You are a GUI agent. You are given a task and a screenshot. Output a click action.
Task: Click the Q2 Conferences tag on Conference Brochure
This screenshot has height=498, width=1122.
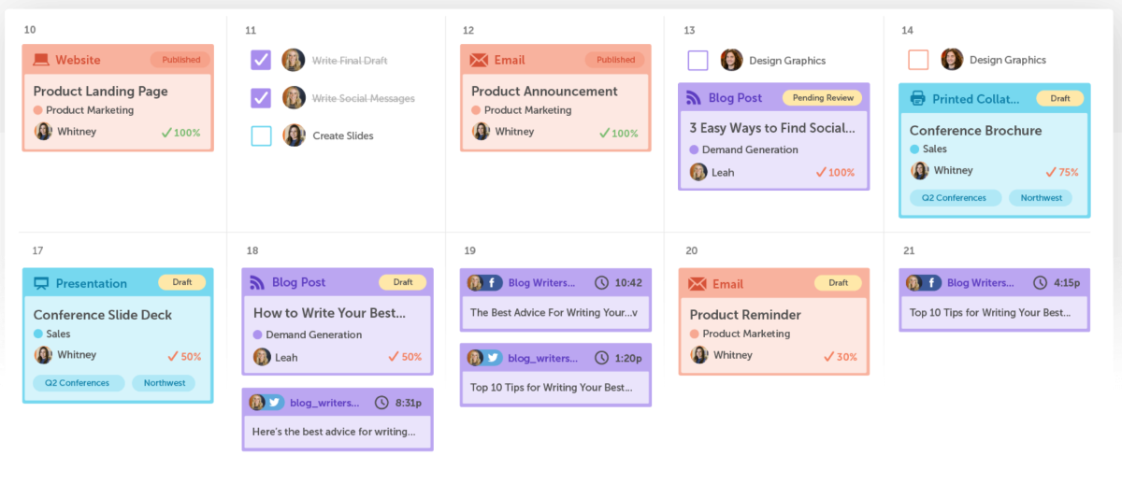coord(955,198)
